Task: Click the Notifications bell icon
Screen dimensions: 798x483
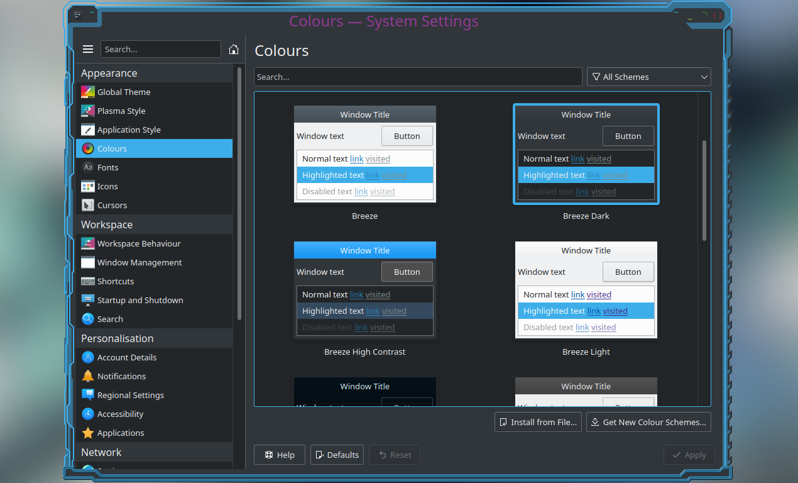Action: click(x=88, y=376)
